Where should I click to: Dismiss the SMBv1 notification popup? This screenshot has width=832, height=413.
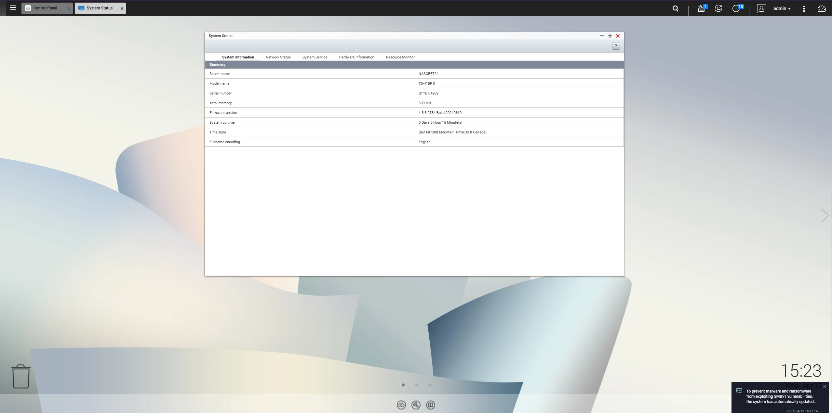(x=824, y=387)
